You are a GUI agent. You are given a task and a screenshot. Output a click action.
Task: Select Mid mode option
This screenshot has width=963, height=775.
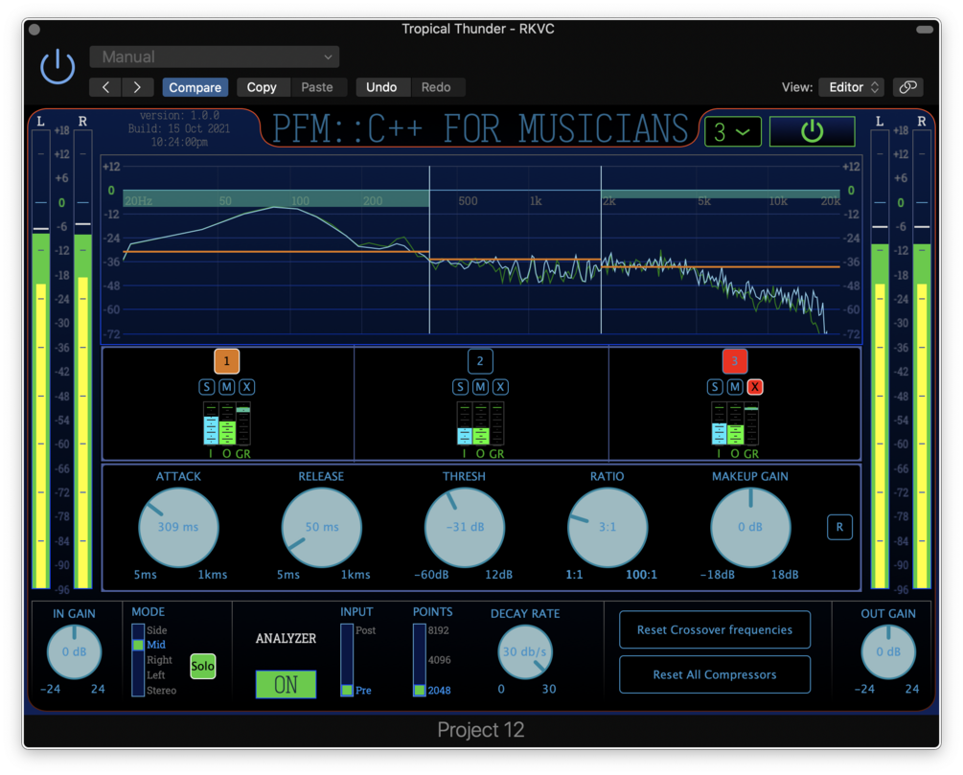[156, 644]
